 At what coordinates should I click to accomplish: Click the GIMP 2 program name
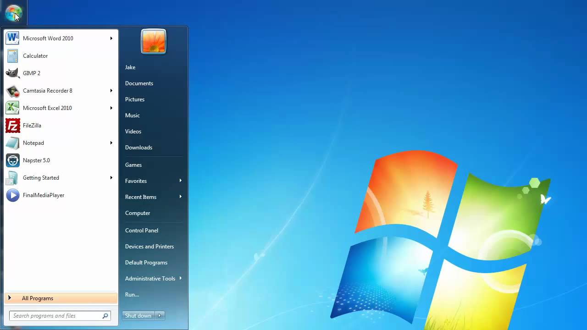(x=32, y=73)
